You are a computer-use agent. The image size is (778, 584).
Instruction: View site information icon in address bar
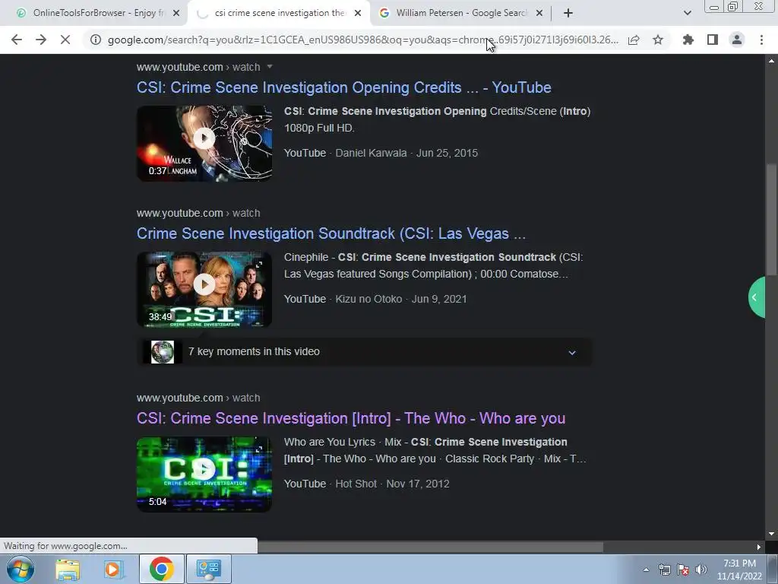(95, 40)
